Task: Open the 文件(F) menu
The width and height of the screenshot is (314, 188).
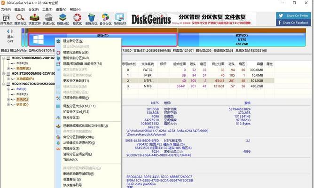Action: click(6, 9)
